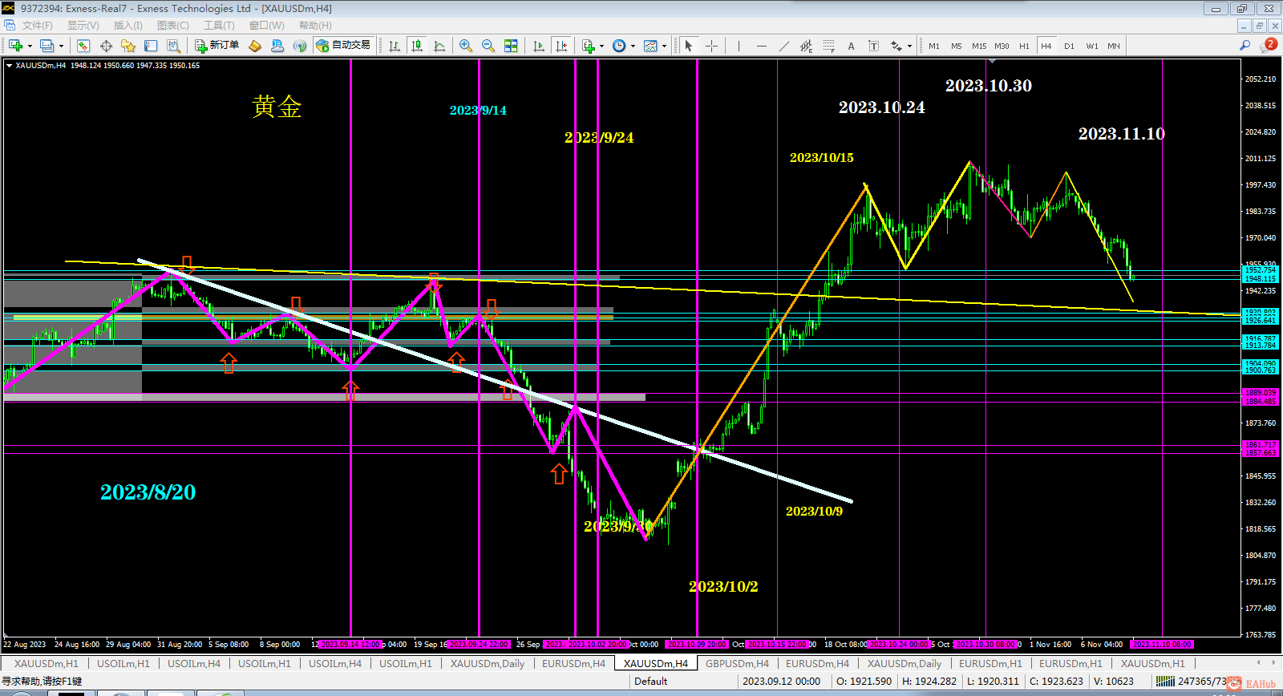1283x696 pixels.
Task: Open the Navigator folder-star icon
Action: coord(128,46)
